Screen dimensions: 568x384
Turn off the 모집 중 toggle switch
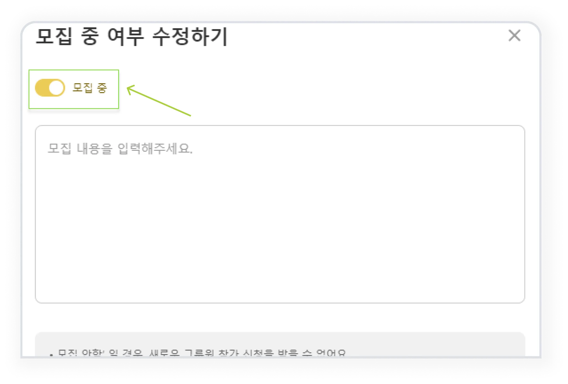tap(50, 88)
